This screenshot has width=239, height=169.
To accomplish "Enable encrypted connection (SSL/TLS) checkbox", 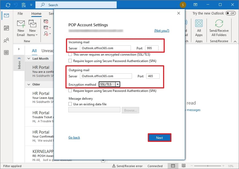I will pos(70,54).
